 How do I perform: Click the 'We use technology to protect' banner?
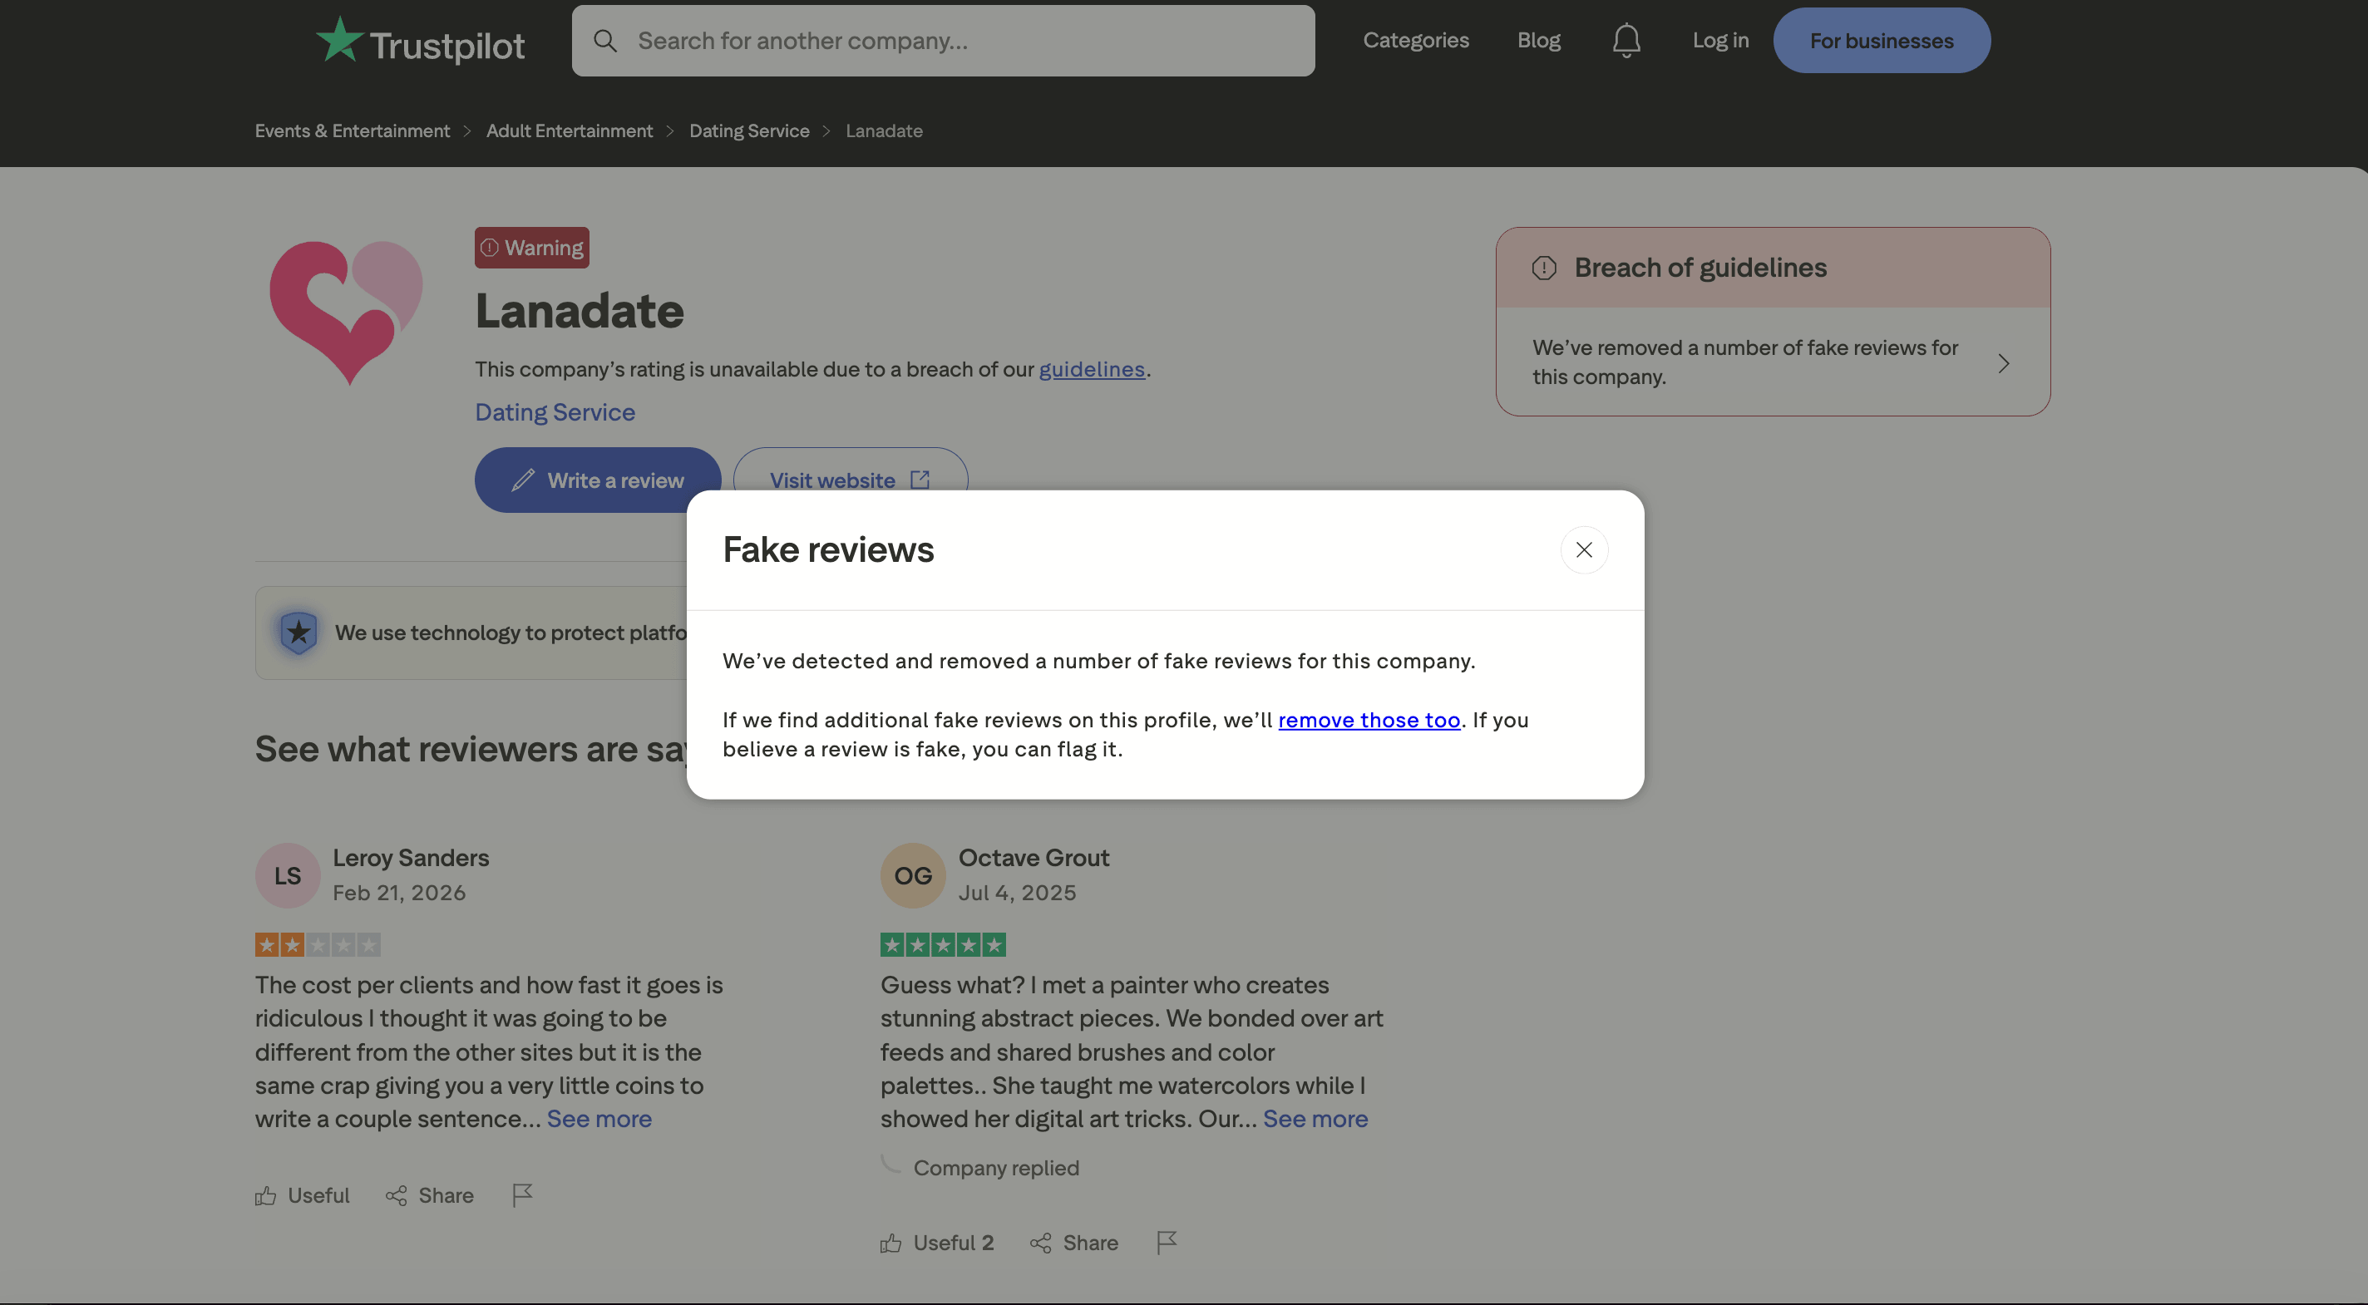click(x=471, y=633)
